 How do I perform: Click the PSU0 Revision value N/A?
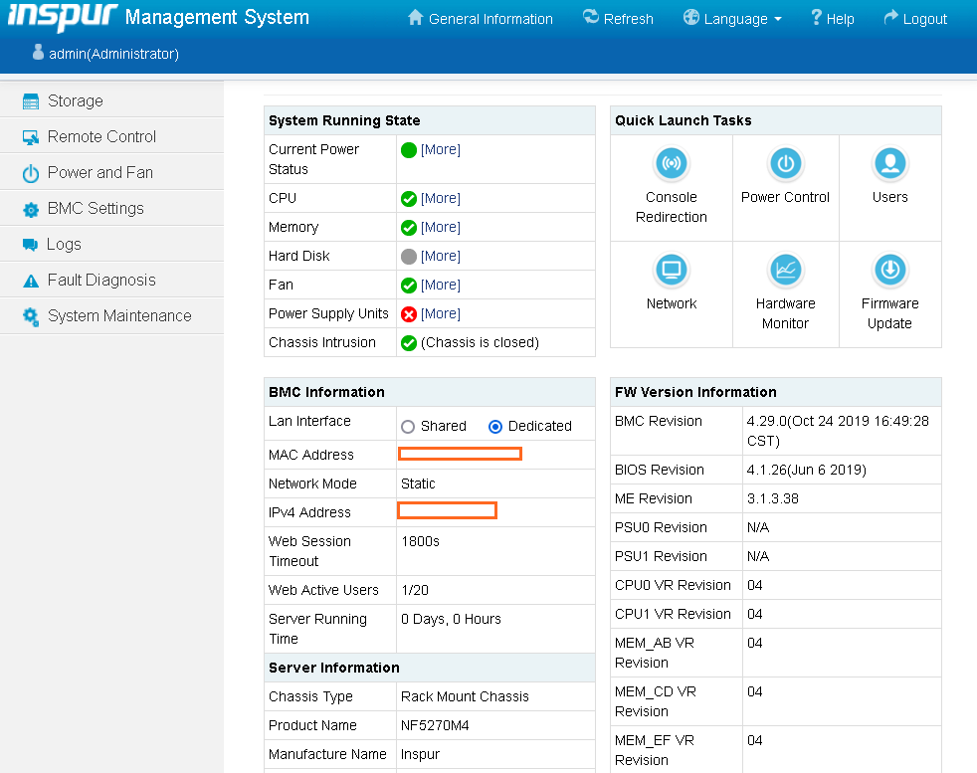click(x=758, y=527)
